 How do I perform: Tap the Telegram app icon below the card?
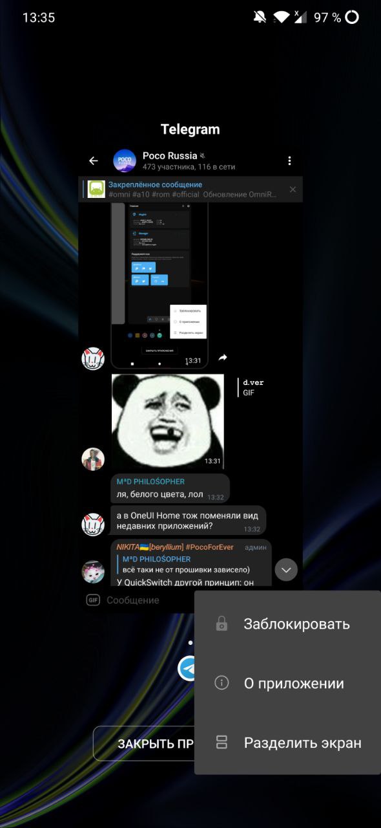pos(187,668)
